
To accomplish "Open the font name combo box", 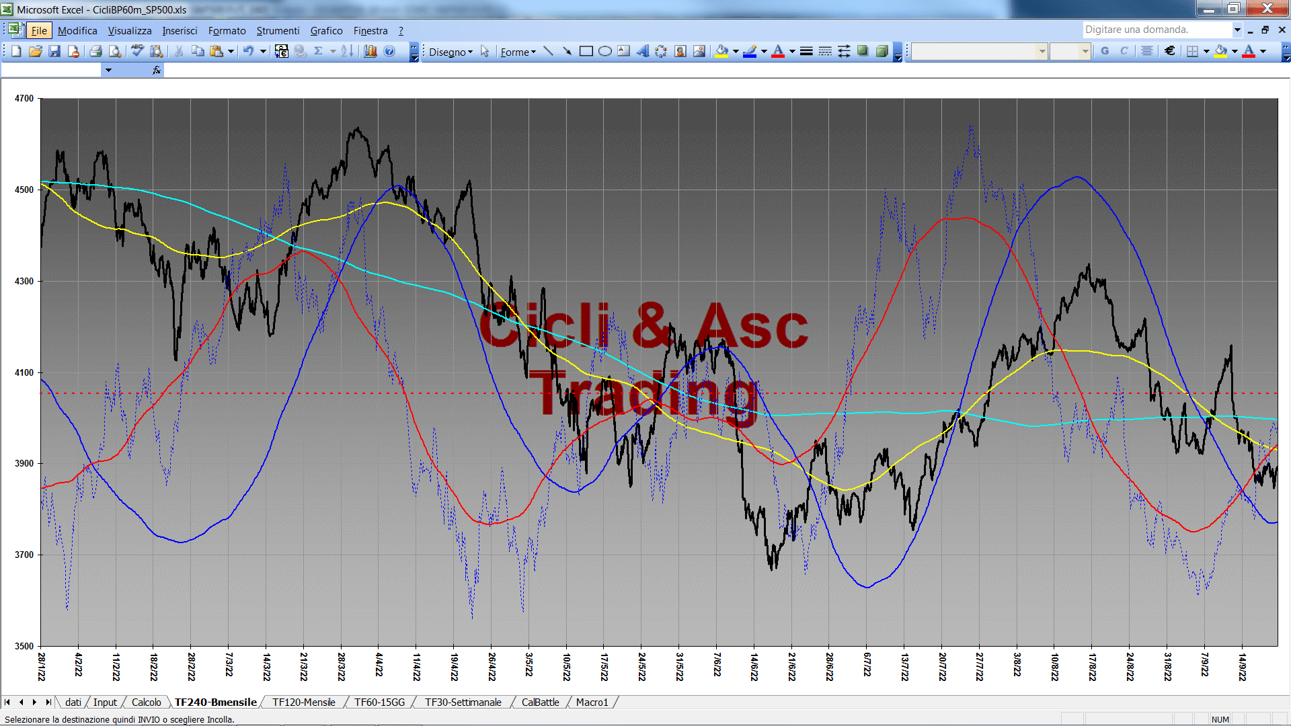I will click(979, 51).
